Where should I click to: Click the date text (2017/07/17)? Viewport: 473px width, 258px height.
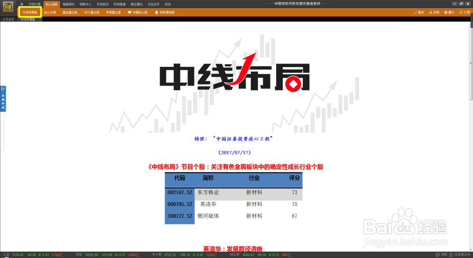click(x=235, y=152)
